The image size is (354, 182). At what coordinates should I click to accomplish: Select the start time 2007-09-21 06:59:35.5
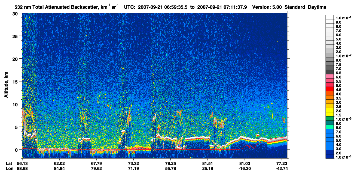(x=163, y=7)
